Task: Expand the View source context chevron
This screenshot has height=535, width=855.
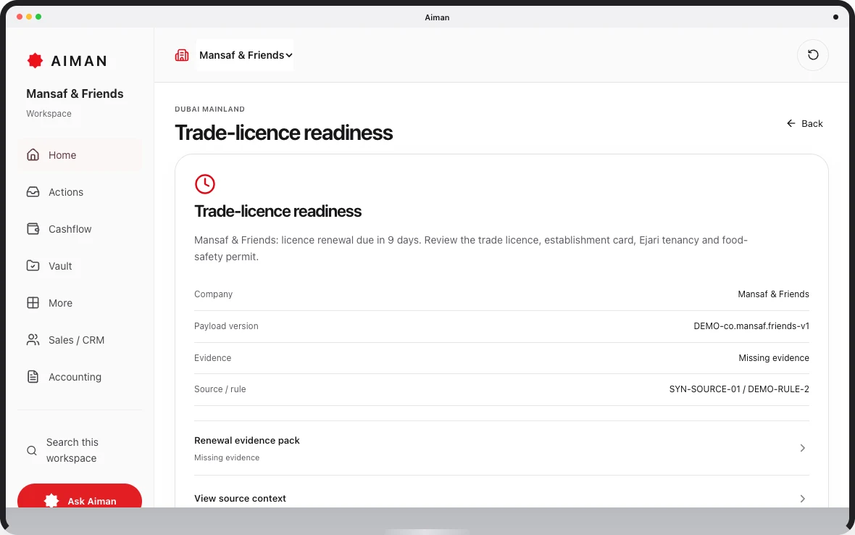Action: pyautogui.click(x=802, y=499)
